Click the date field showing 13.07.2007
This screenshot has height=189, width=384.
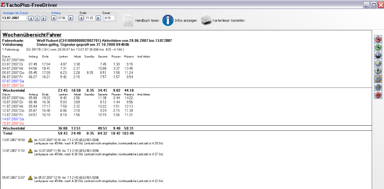tap(14, 18)
